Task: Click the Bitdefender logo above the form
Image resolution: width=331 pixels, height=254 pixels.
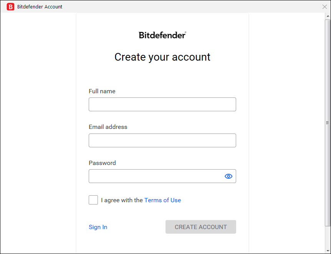Action: pos(162,35)
